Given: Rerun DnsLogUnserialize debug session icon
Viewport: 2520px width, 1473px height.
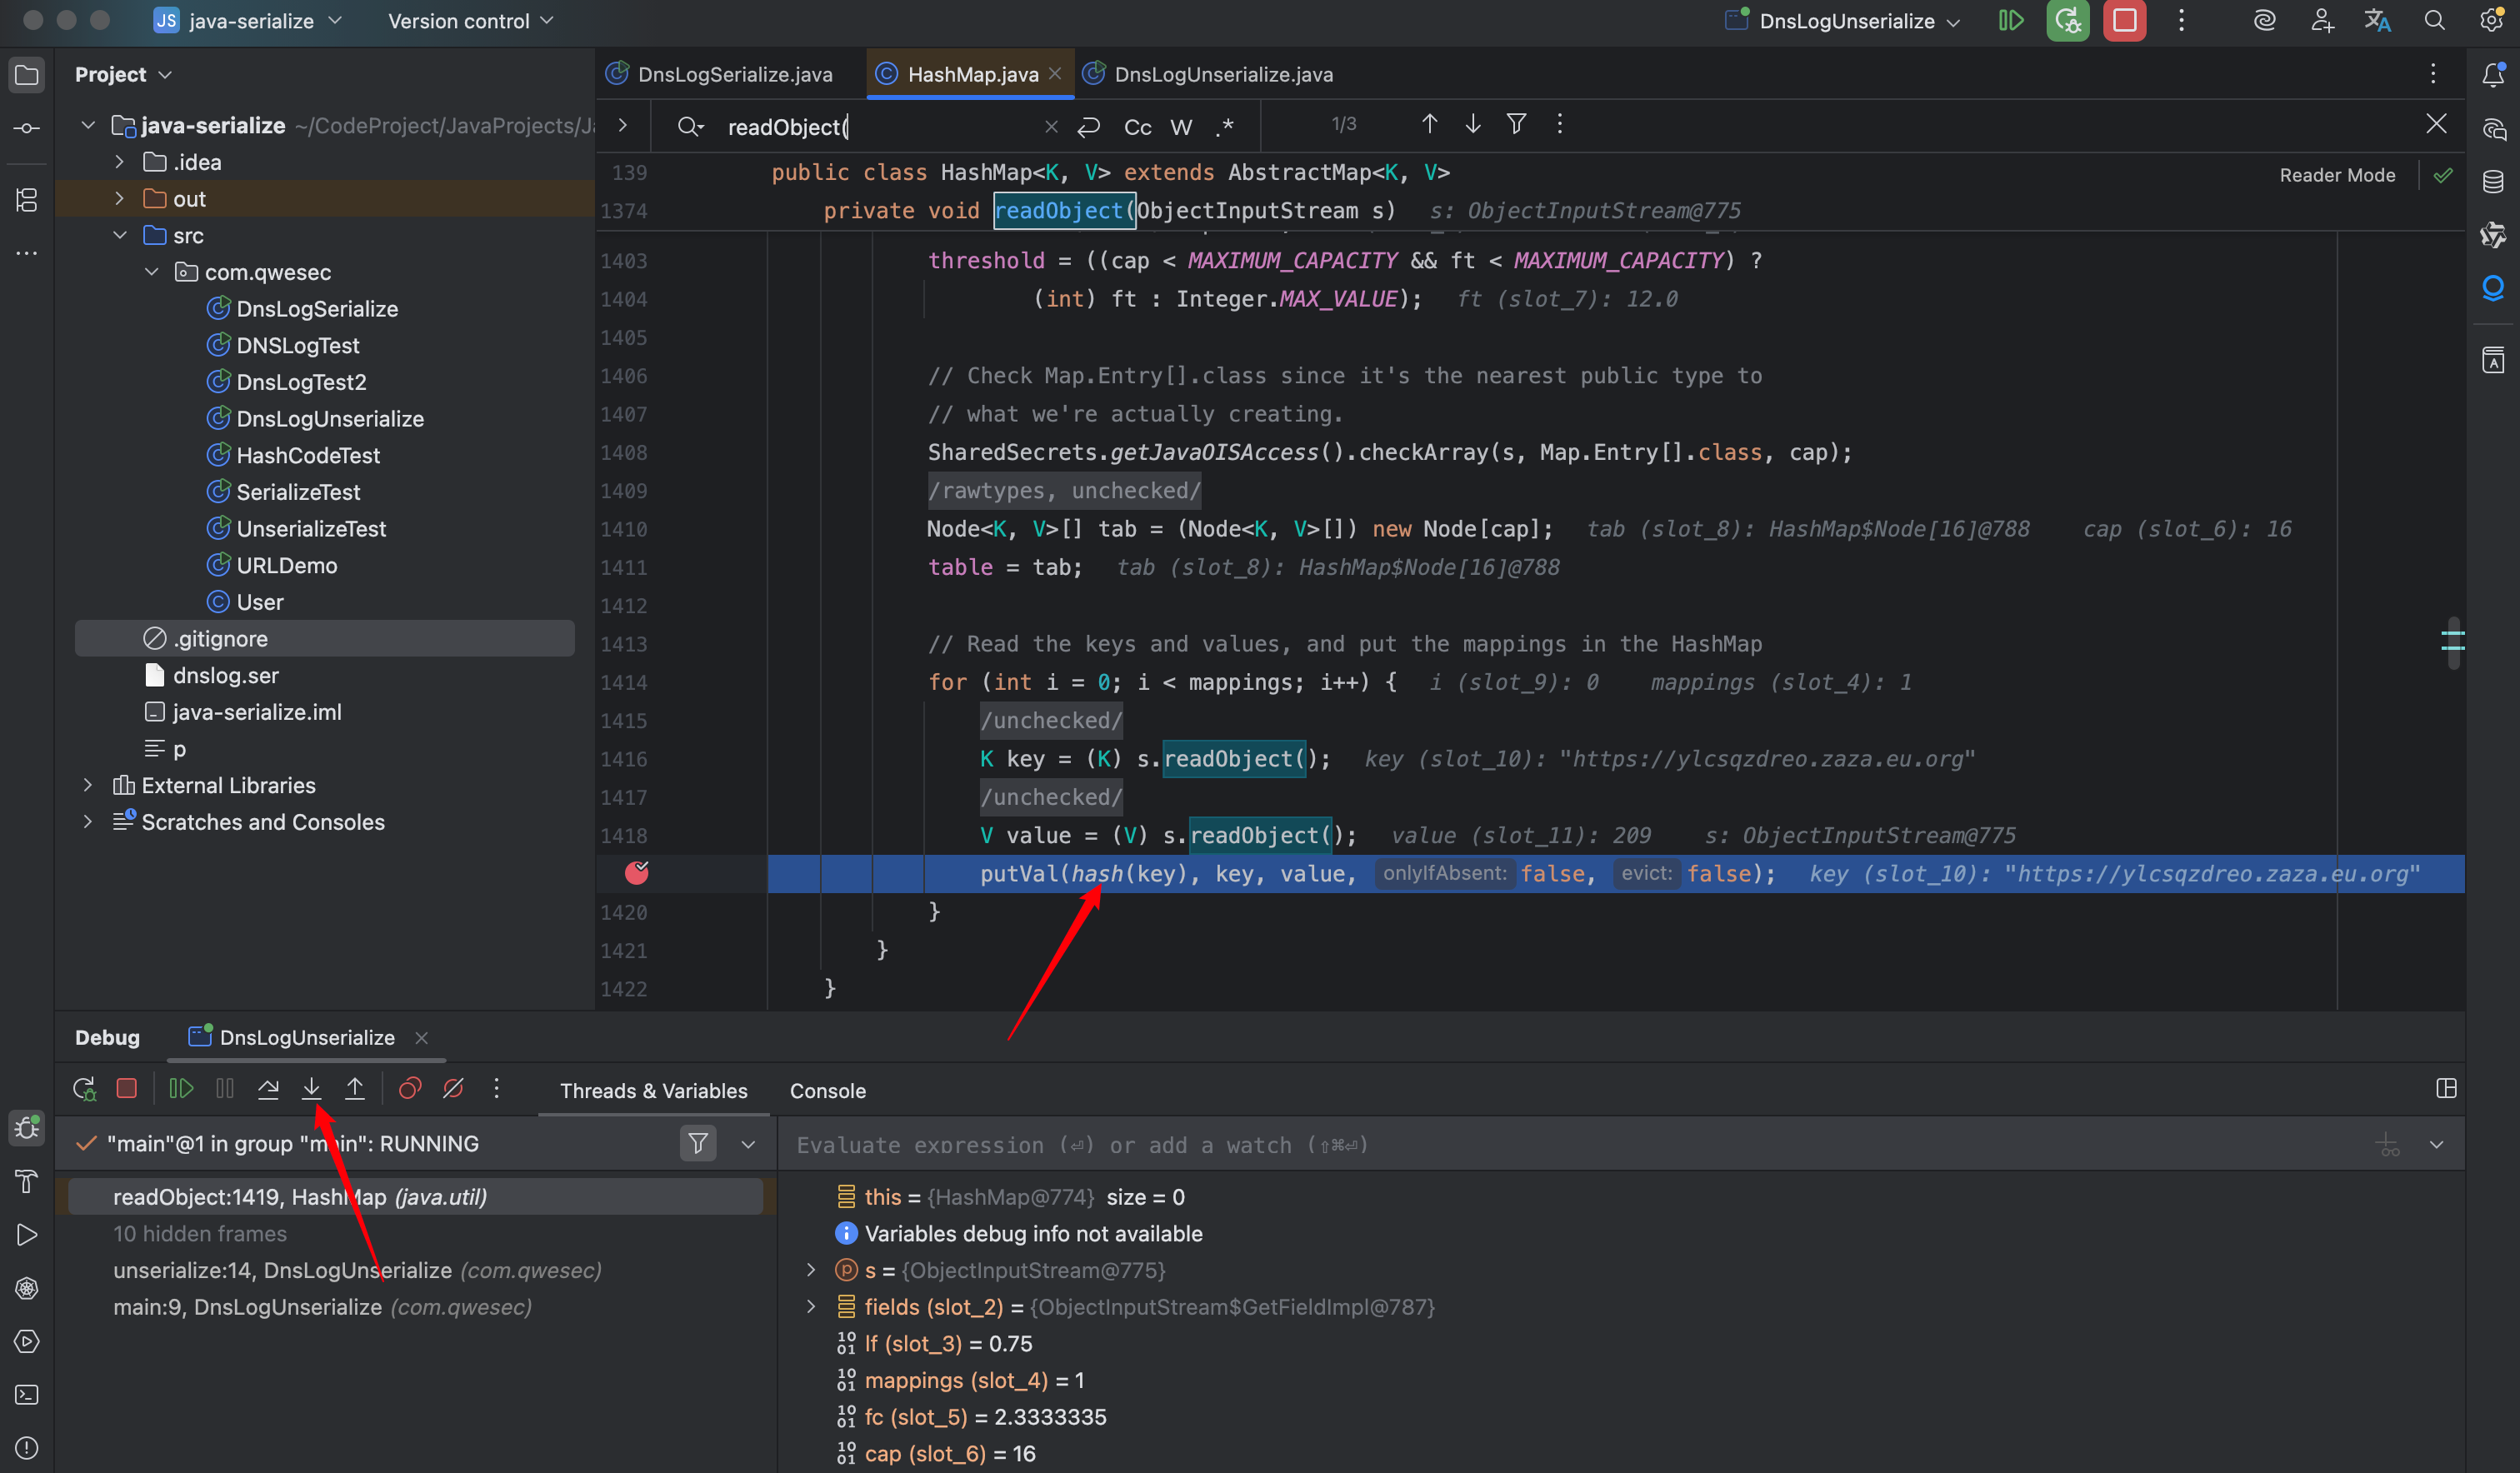Looking at the screenshot, I should click(84, 1088).
